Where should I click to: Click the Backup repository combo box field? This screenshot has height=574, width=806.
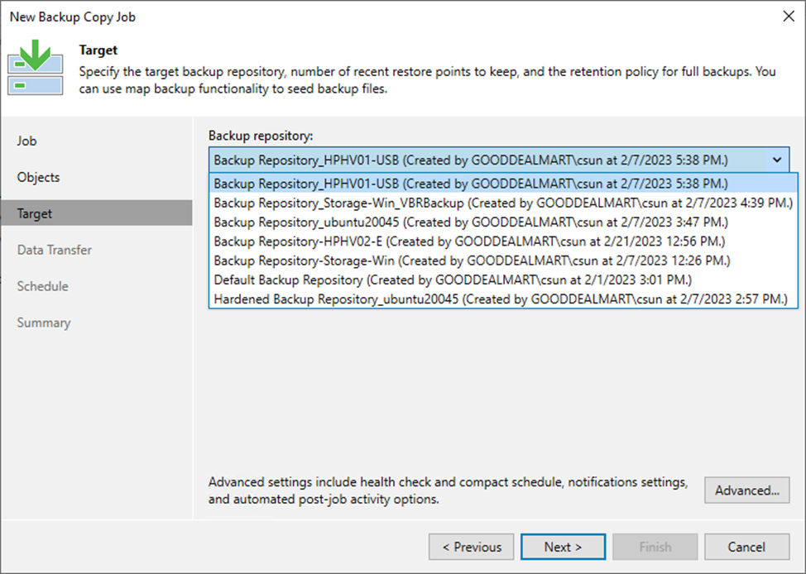pyautogui.click(x=488, y=160)
